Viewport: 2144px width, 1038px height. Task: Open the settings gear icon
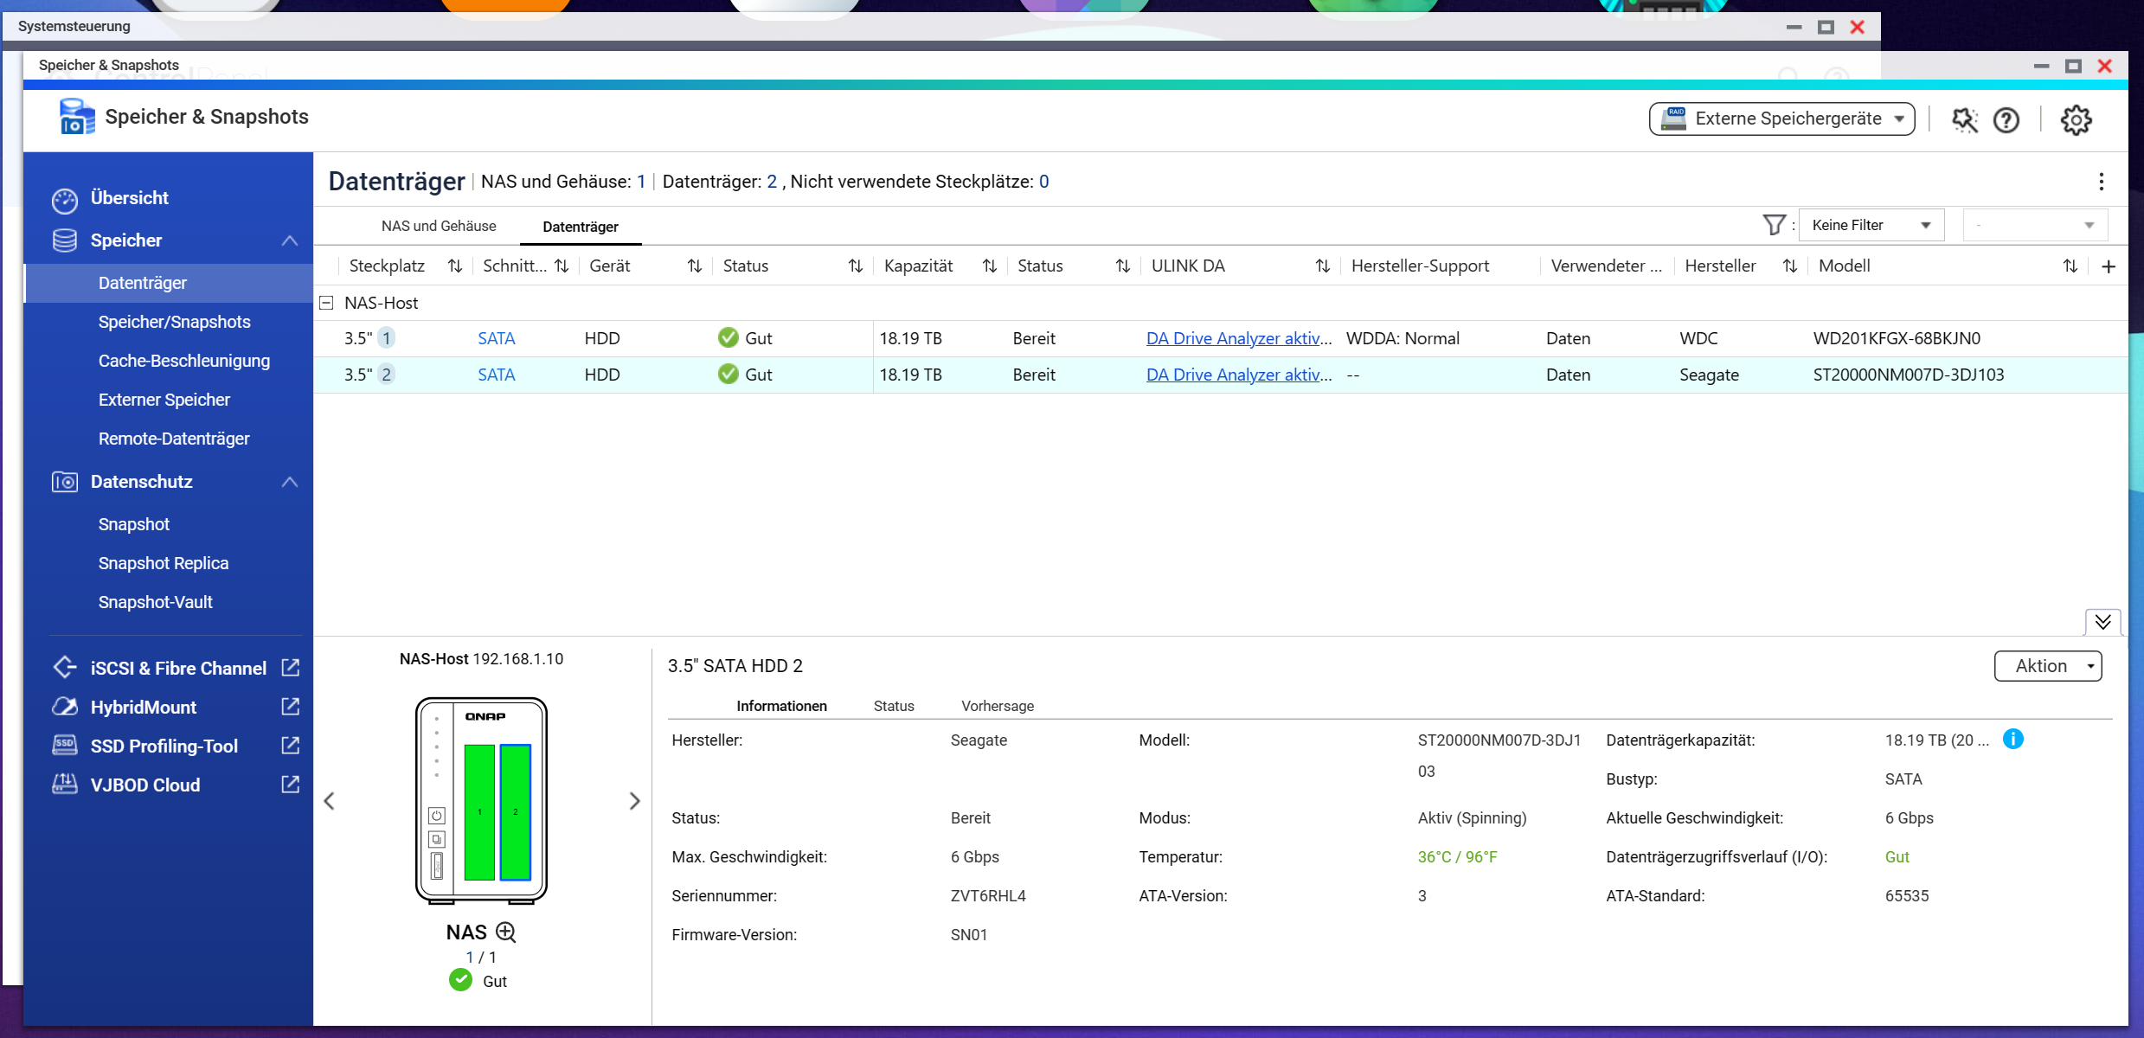click(x=2076, y=120)
